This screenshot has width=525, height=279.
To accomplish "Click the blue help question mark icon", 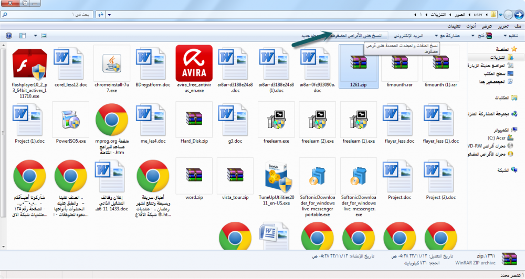I will coord(8,36).
